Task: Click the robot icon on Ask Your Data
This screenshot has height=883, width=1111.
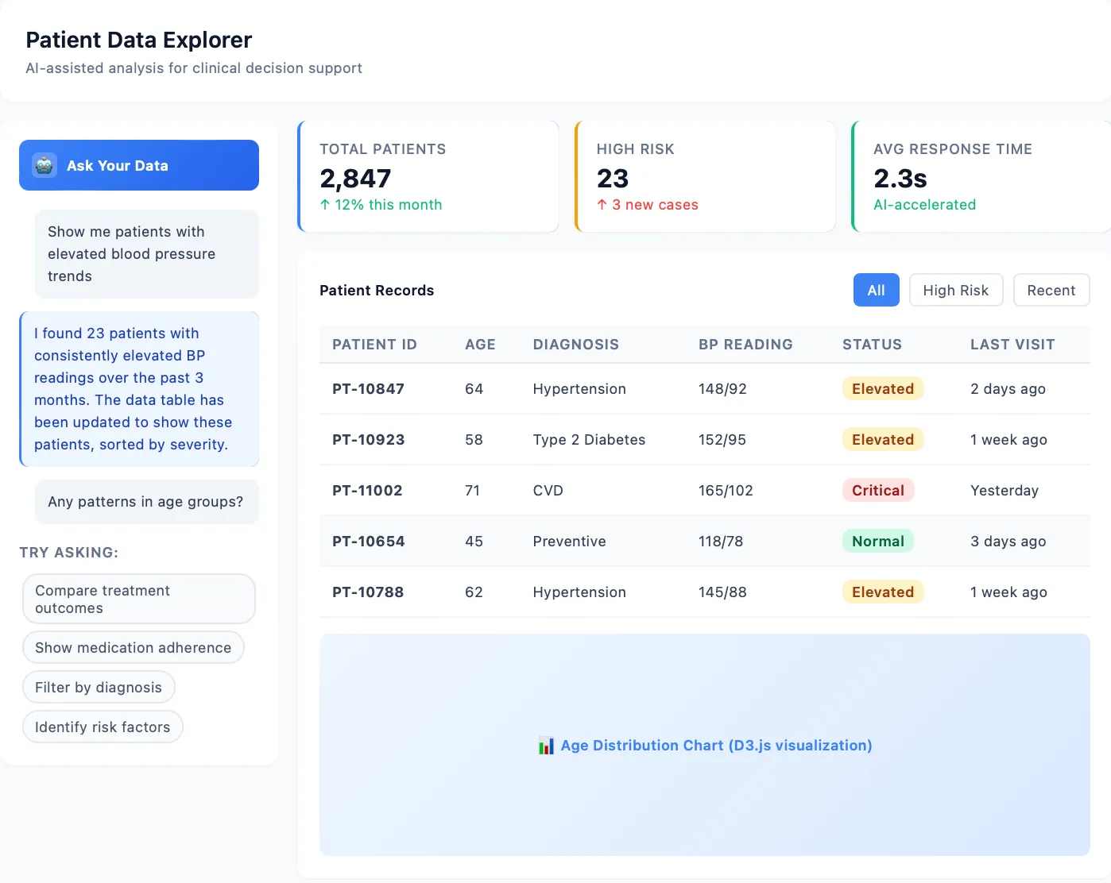Action: pyautogui.click(x=45, y=165)
